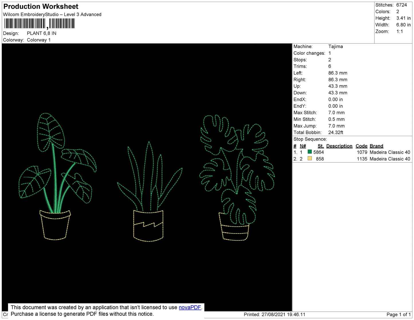414x320 pixels.
Task: Click 'Wilcom EmbroideryStudio – Level 3 Advanced' text
Action: (x=52, y=14)
